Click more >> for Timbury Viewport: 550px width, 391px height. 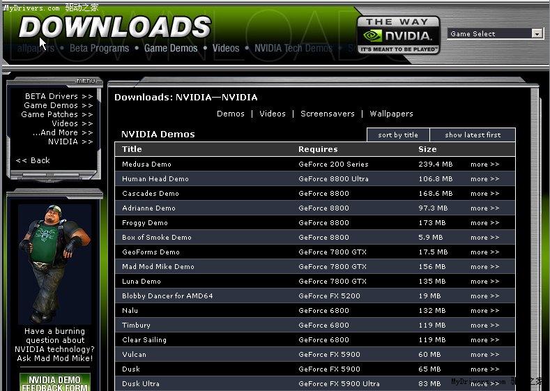[484, 325]
